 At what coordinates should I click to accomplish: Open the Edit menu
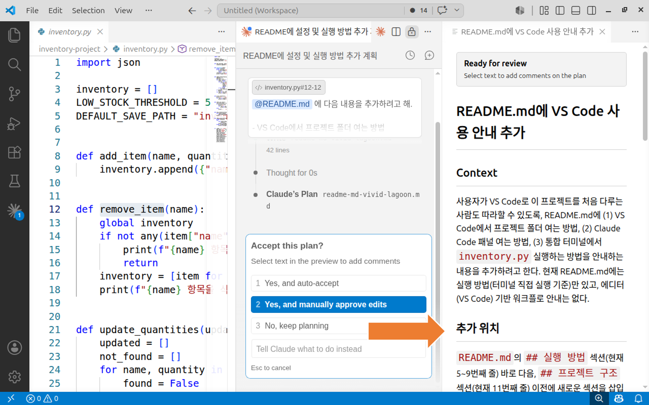(x=55, y=10)
